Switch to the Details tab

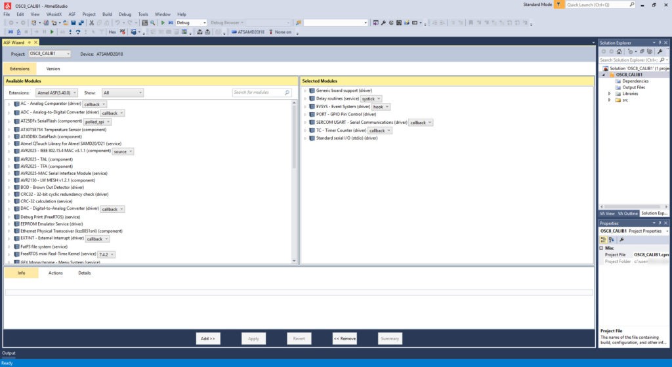point(85,273)
